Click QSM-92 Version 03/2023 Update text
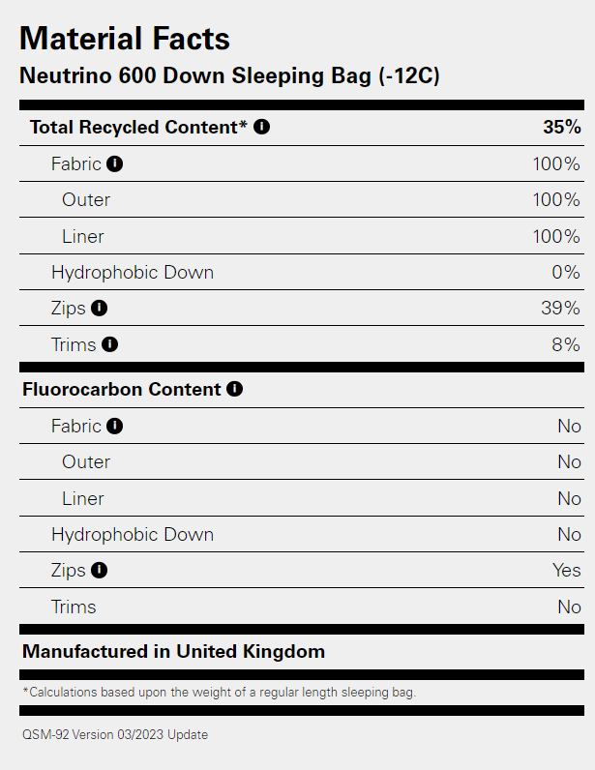Image resolution: width=595 pixels, height=770 pixels. pyautogui.click(x=115, y=734)
